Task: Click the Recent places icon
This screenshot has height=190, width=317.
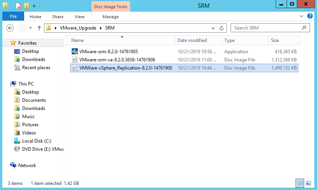Action: tap(17, 67)
